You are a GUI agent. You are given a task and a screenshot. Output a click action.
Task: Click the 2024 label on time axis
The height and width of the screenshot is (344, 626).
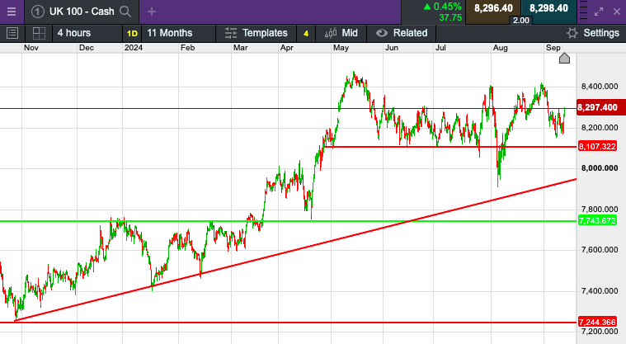pyautogui.click(x=134, y=48)
